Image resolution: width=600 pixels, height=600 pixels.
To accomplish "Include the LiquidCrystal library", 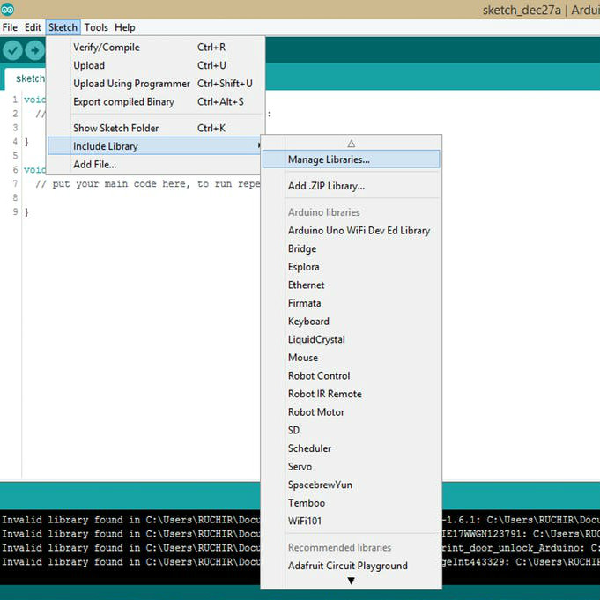I will (352, 340).
